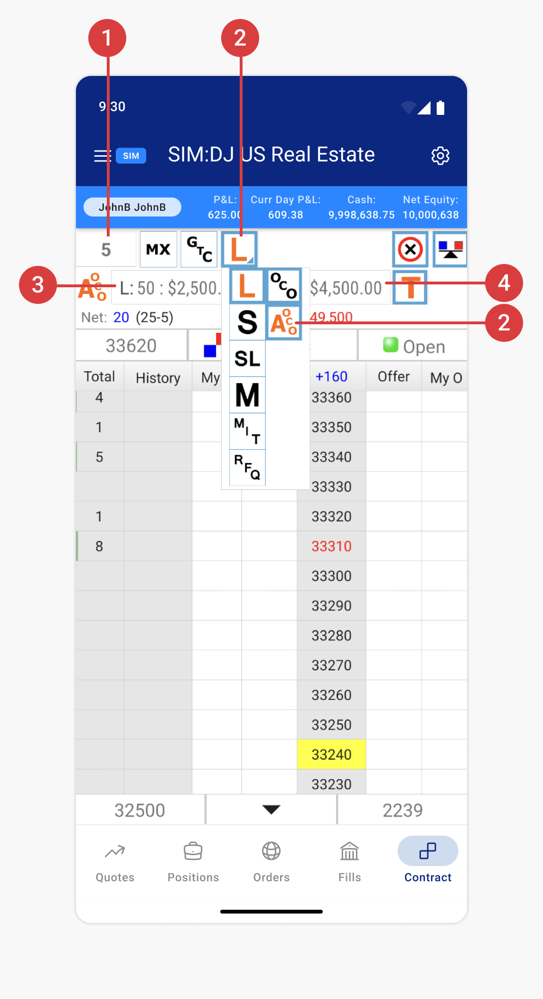Tap the cancel orders X icon
The height and width of the screenshot is (999, 543).
(410, 249)
